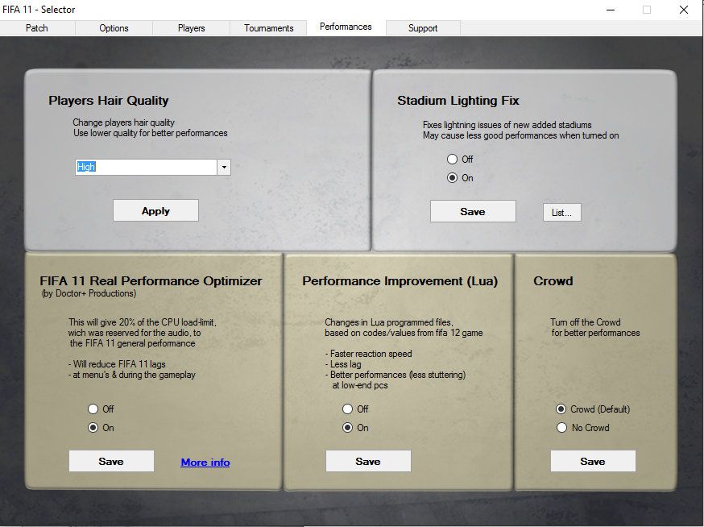Select the Support tab
Screen dimensions: 704x527
click(422, 27)
